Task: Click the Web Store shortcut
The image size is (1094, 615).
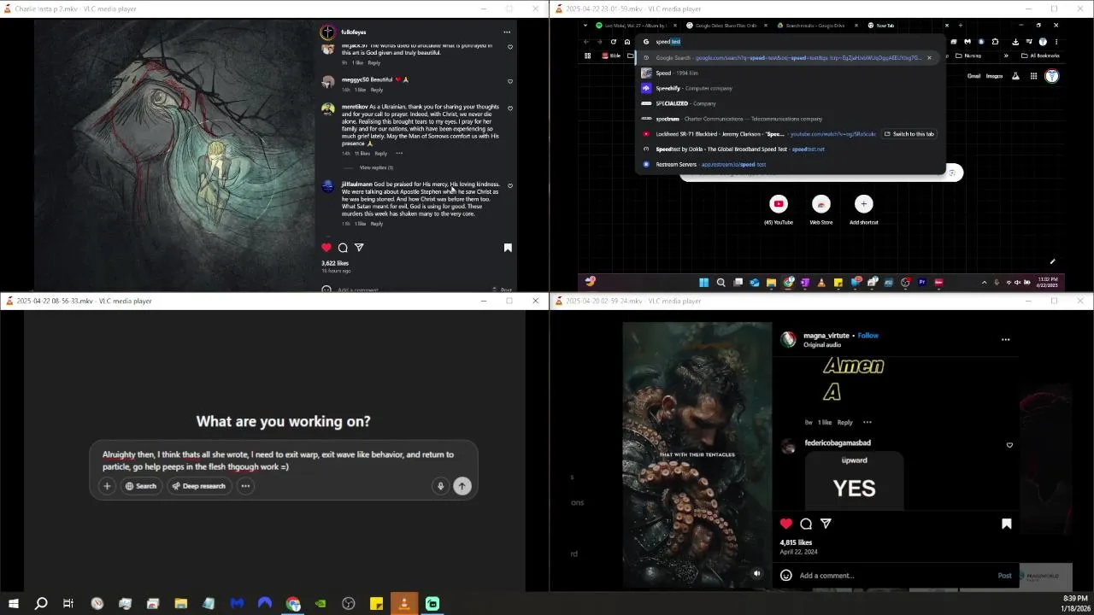Action: [821, 209]
